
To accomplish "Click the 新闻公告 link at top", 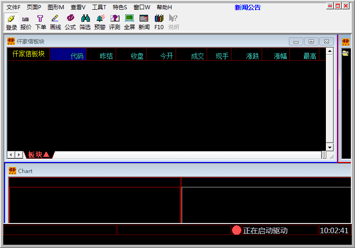I will coord(247,7).
